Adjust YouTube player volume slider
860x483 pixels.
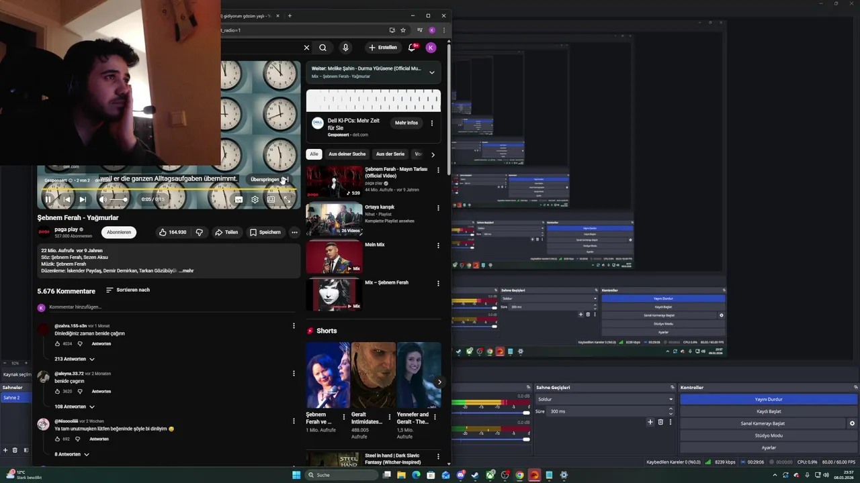pos(118,199)
